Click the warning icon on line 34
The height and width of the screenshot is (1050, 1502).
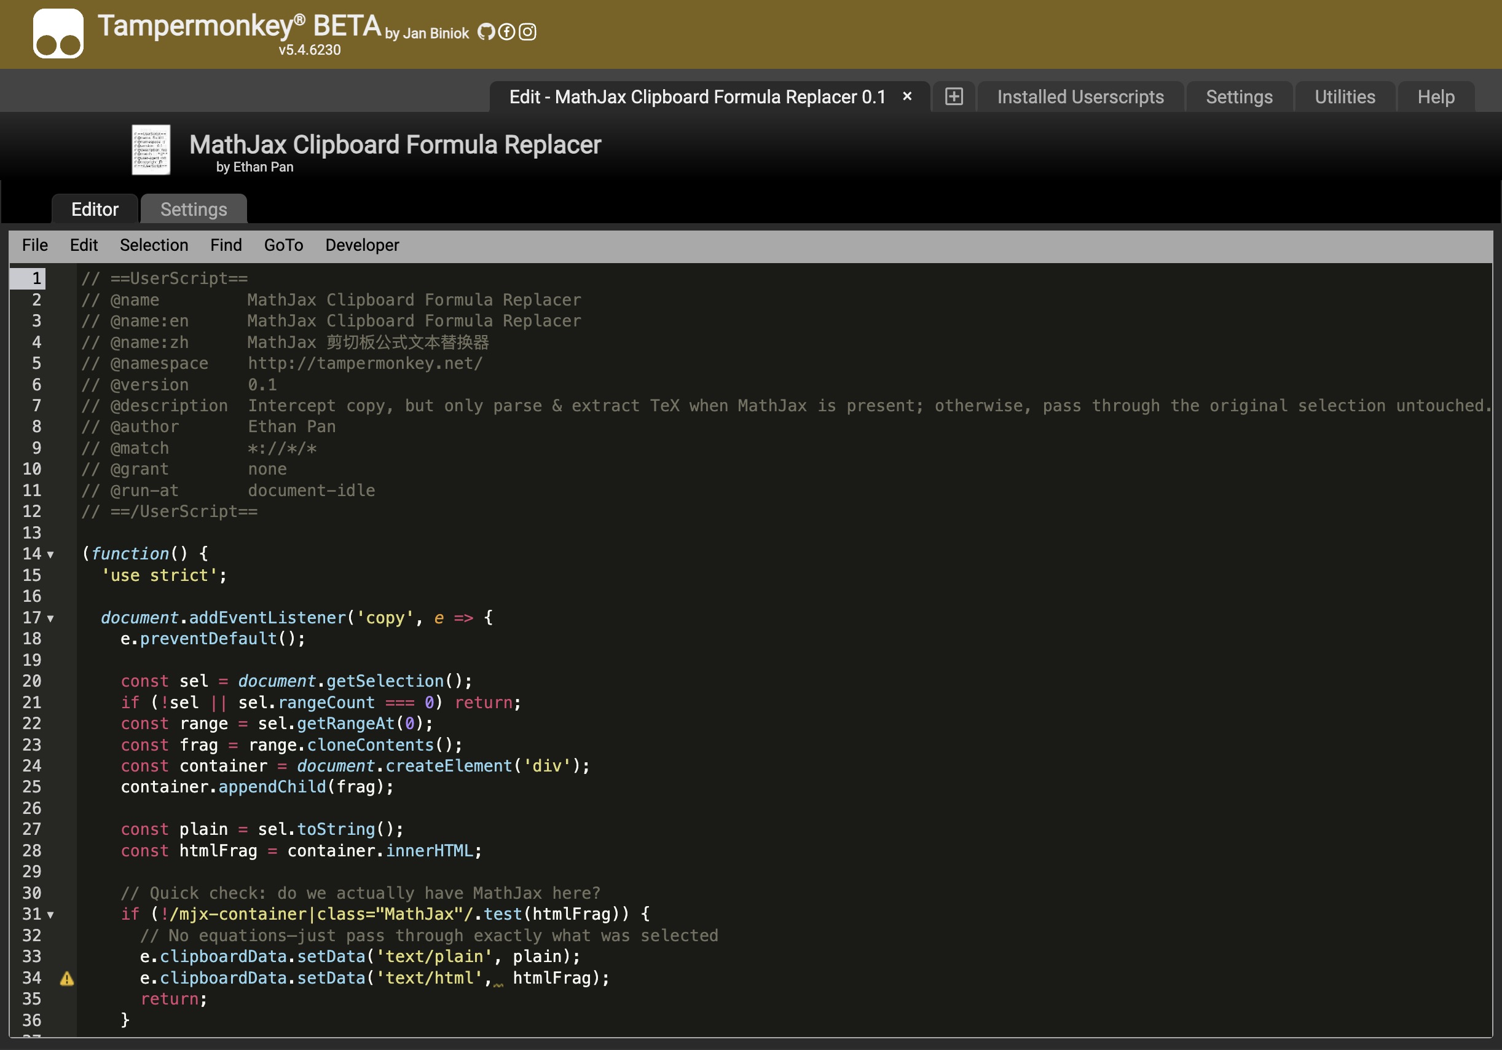[x=67, y=978]
